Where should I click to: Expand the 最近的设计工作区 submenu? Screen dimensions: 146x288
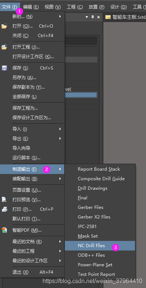pyautogui.click(x=32, y=260)
